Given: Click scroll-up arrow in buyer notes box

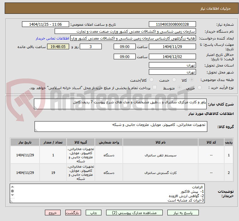Looking at the screenshot, I should (x=13, y=187).
